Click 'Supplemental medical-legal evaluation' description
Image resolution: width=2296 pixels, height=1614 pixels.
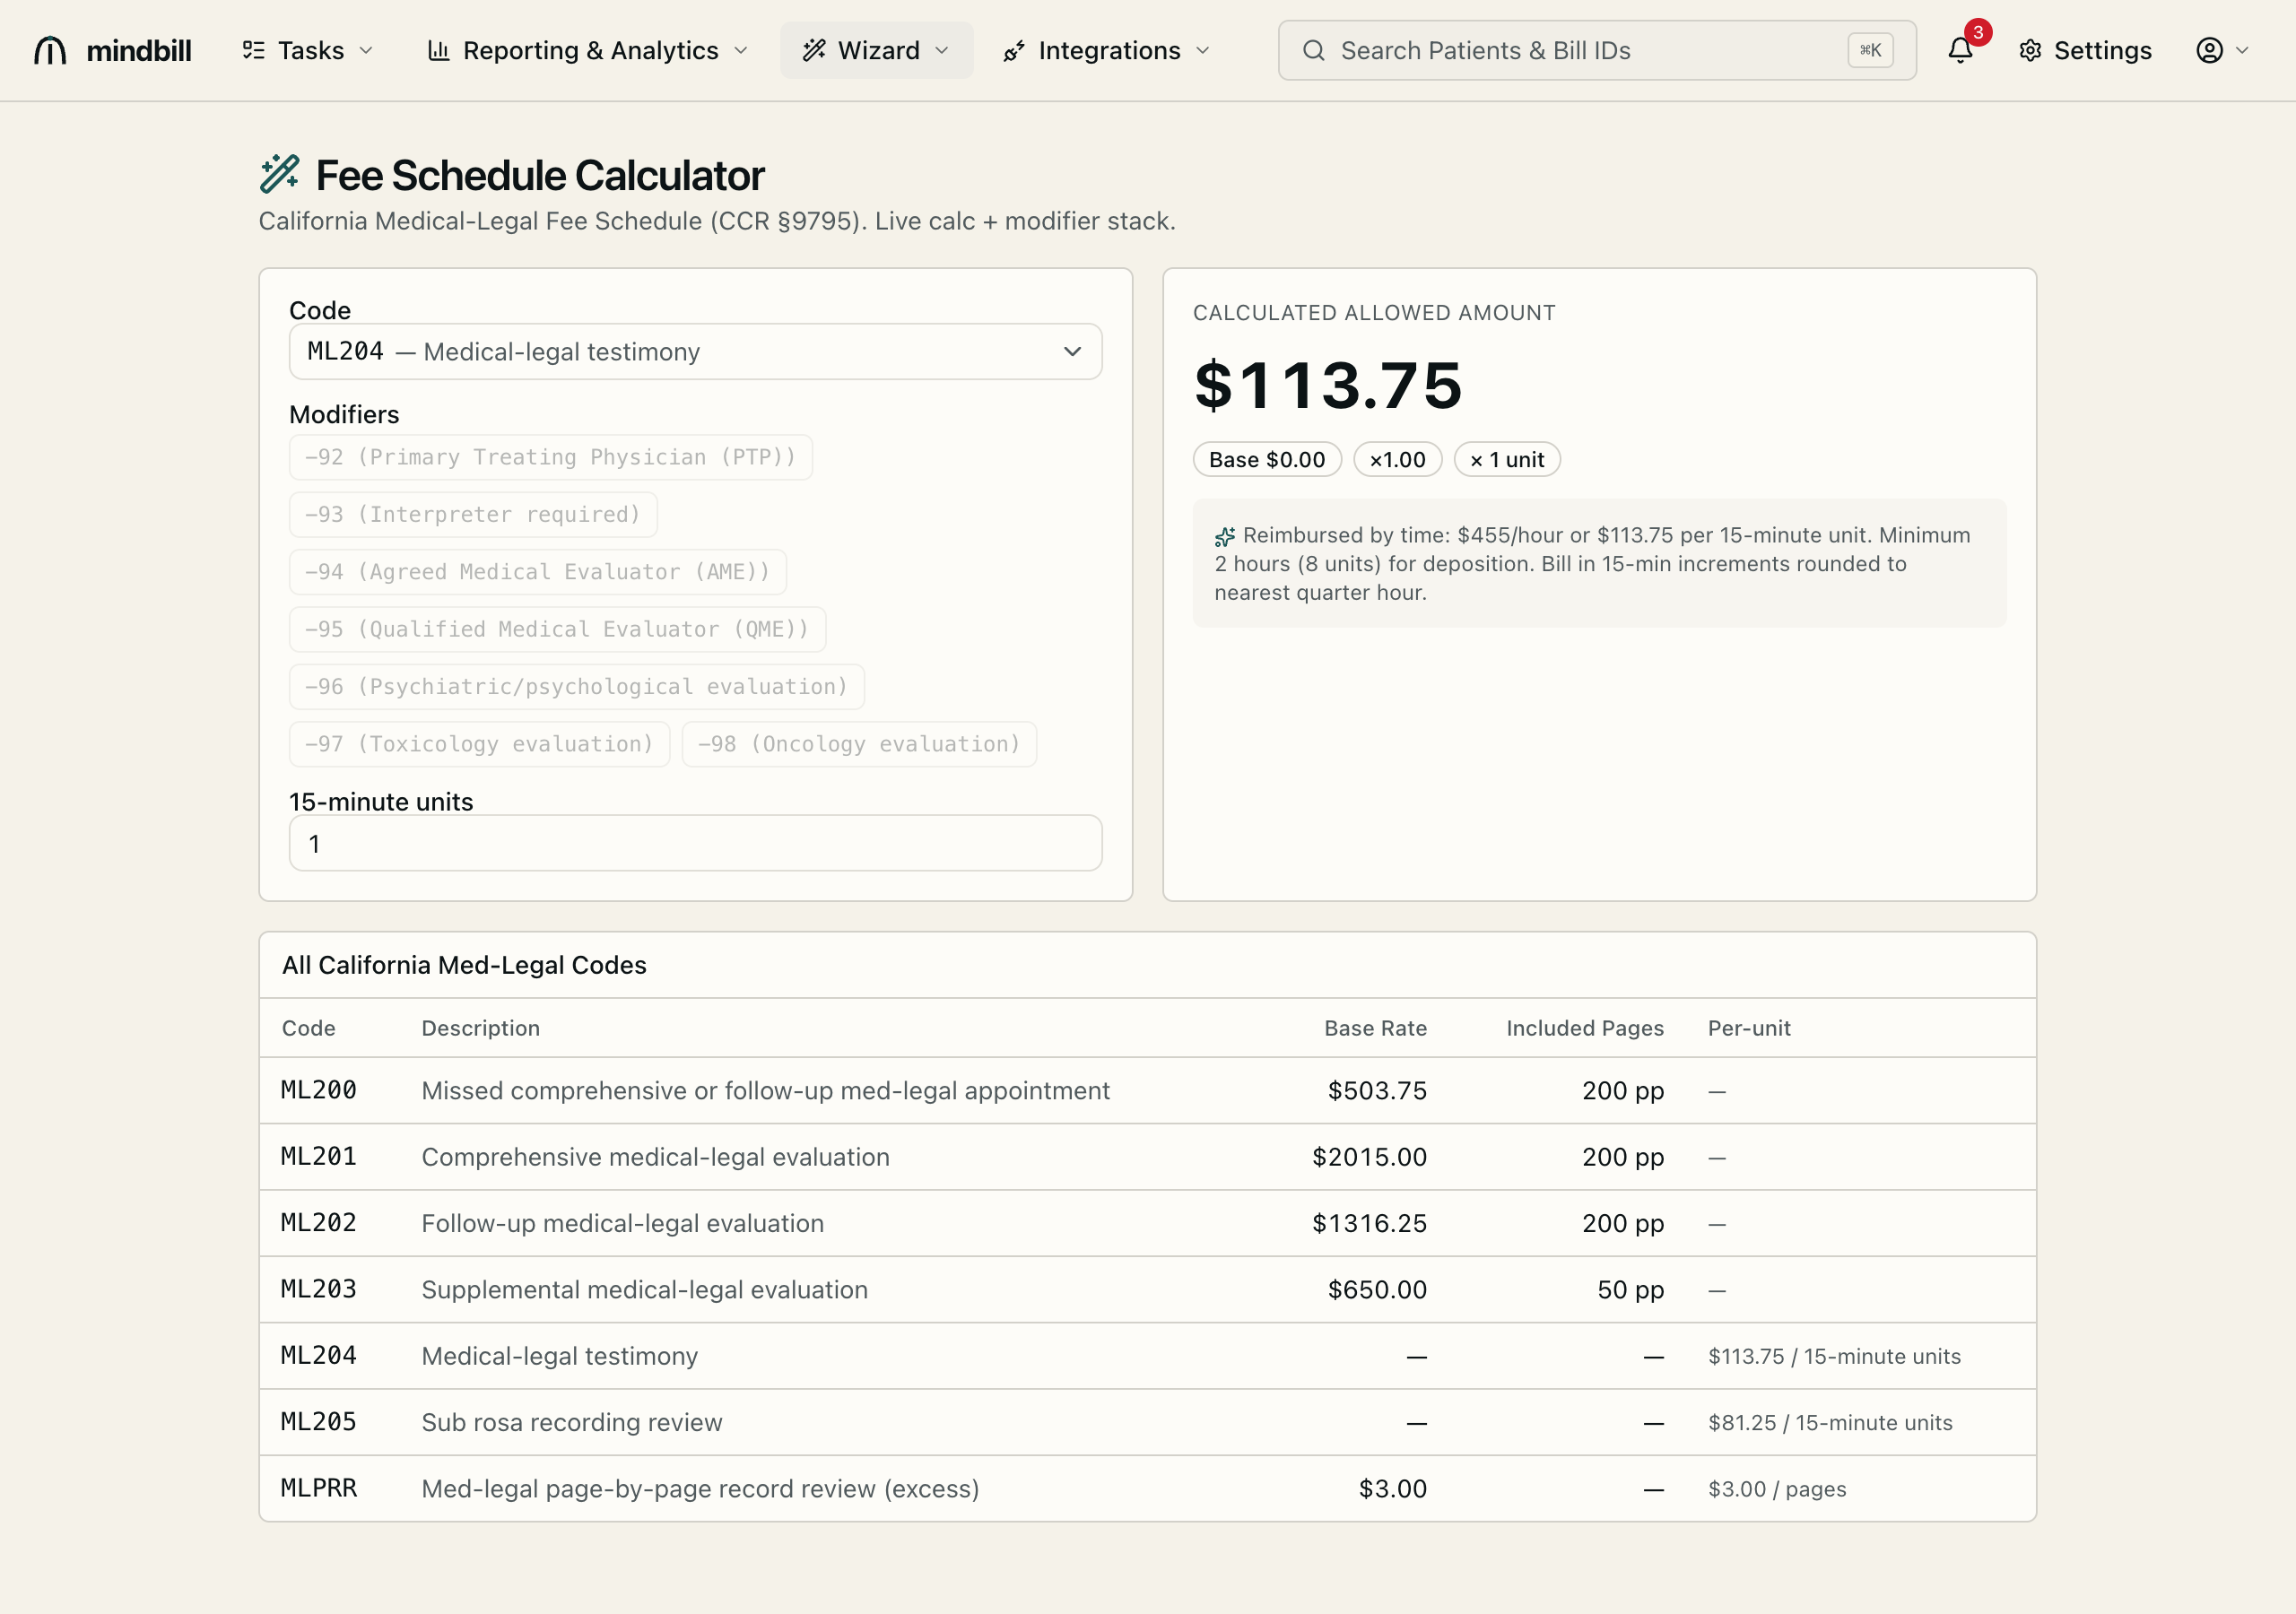[645, 1290]
